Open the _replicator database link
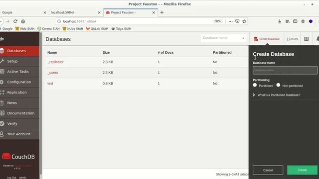 click(x=55, y=62)
